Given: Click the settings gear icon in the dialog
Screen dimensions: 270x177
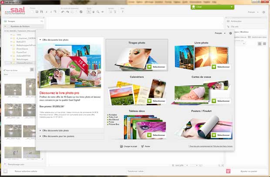Looking at the screenshot, I should pyautogui.click(x=230, y=33).
